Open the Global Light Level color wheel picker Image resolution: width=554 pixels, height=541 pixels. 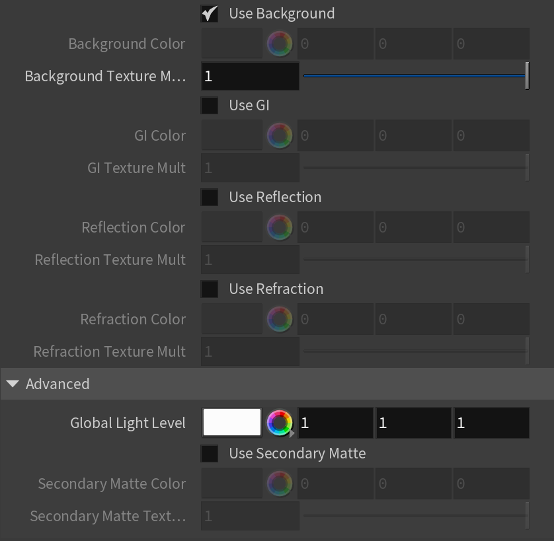click(280, 423)
